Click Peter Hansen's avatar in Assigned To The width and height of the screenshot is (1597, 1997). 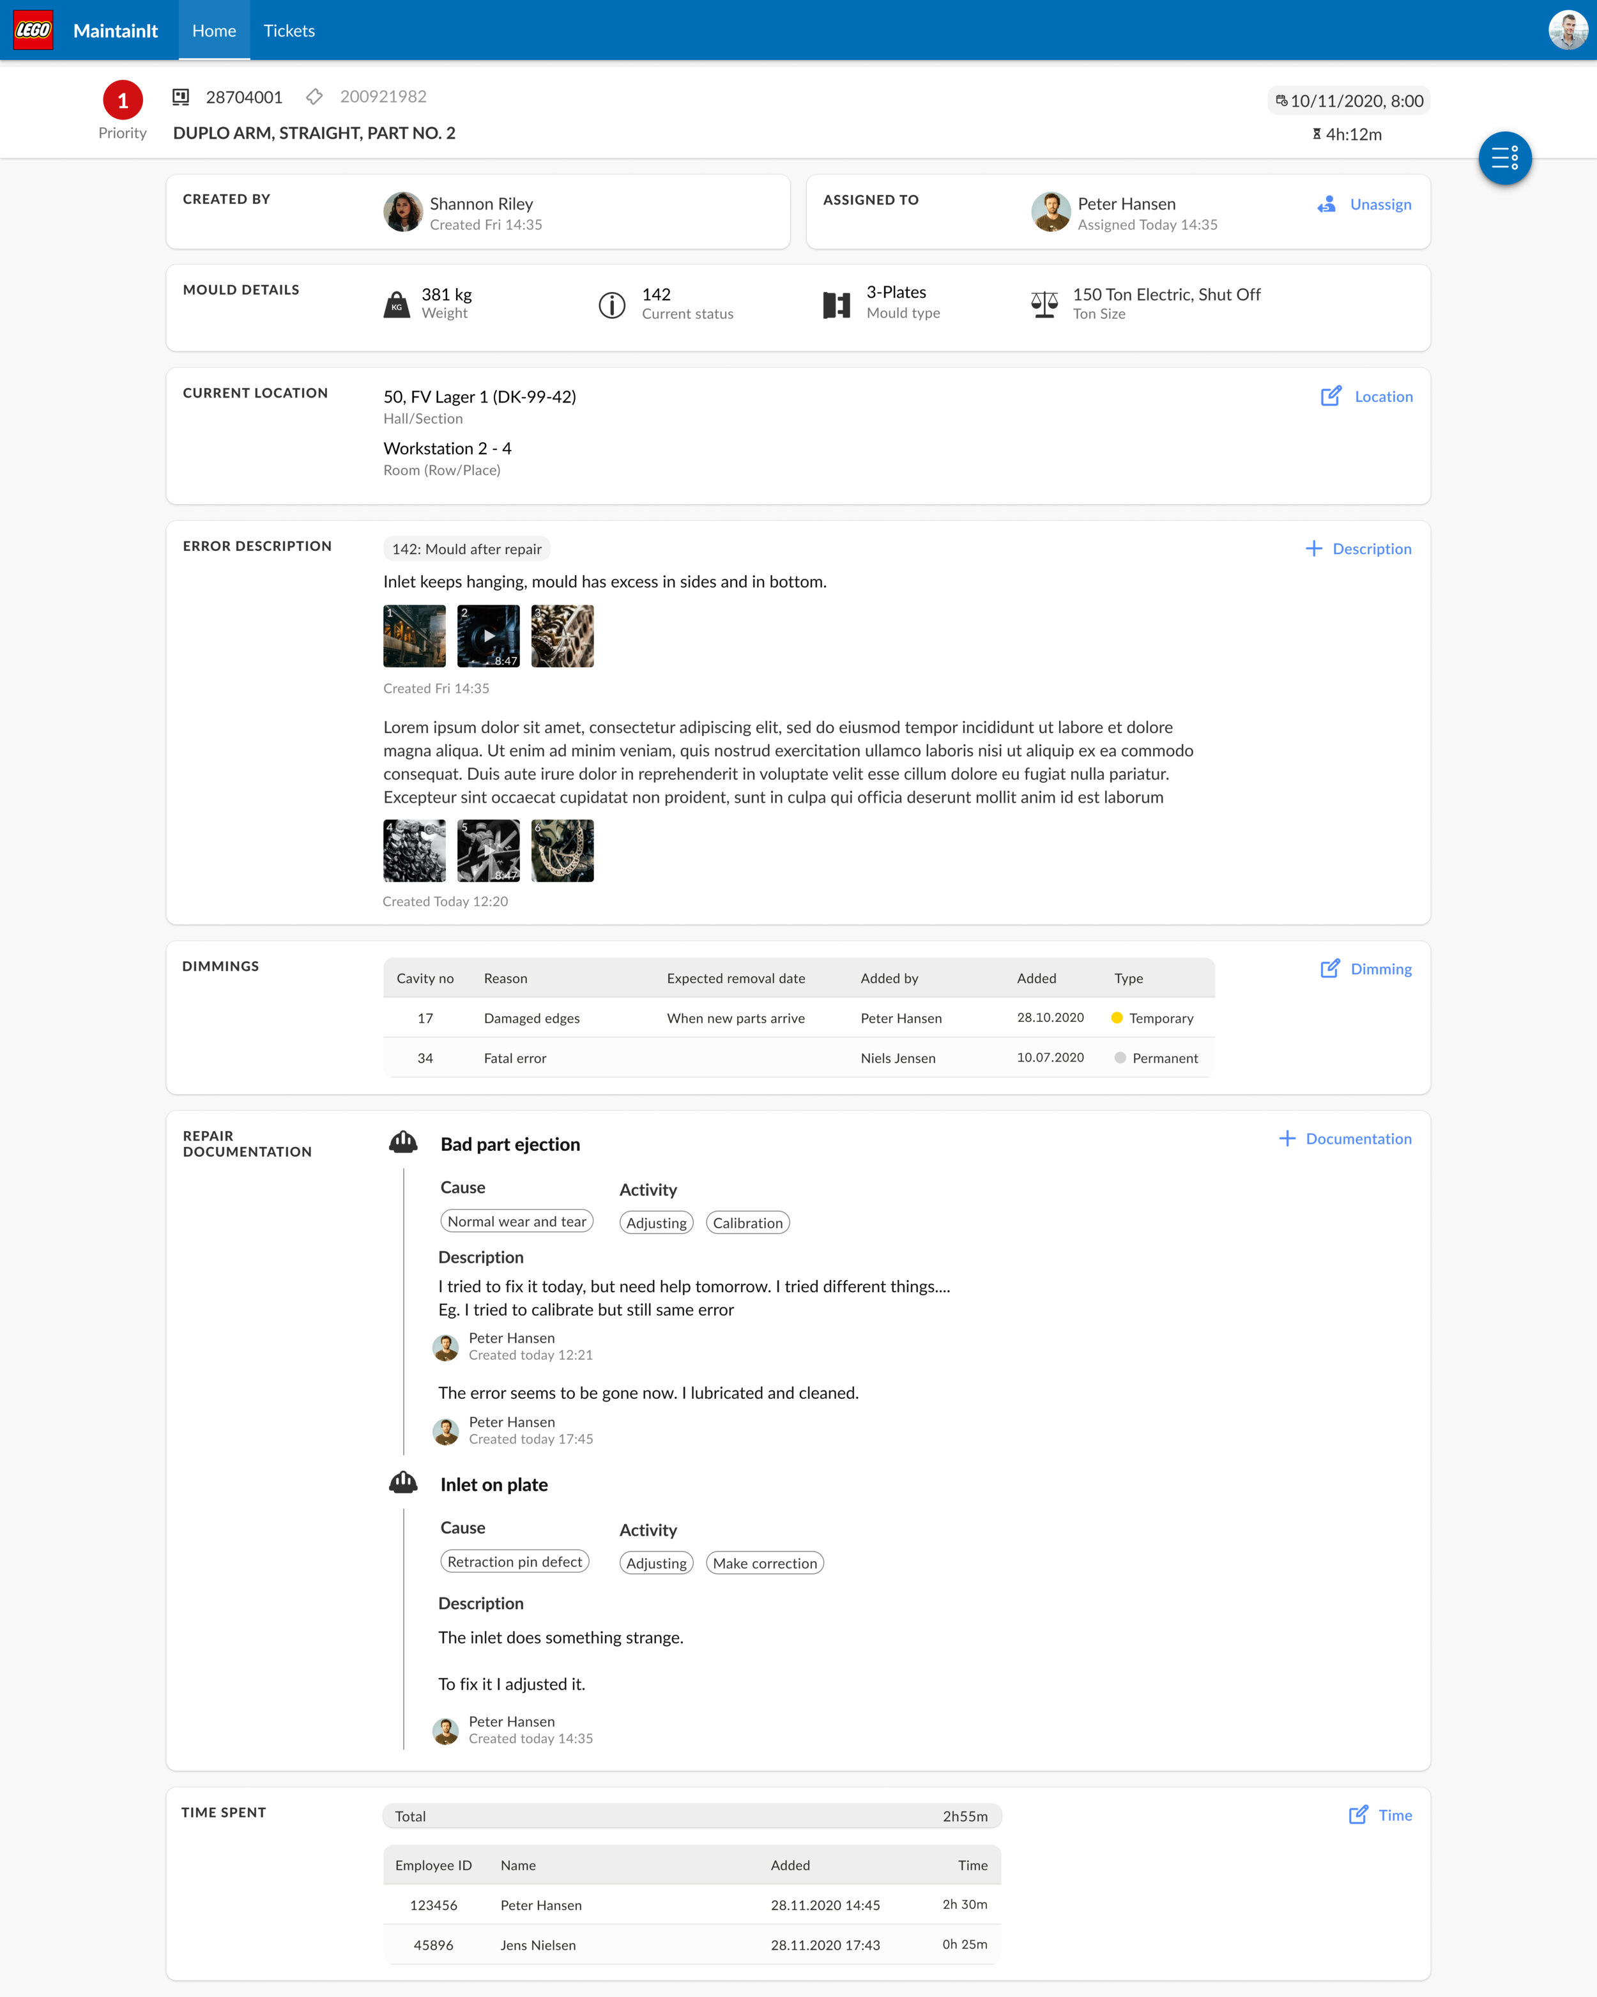point(1051,212)
